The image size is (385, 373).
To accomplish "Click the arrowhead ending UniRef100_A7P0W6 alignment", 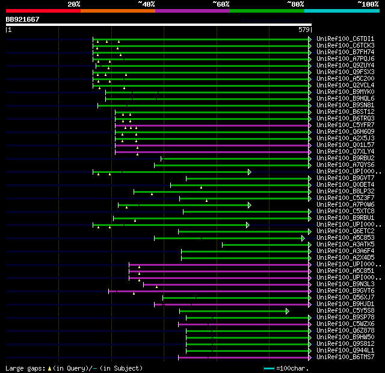I will (x=250, y=205).
